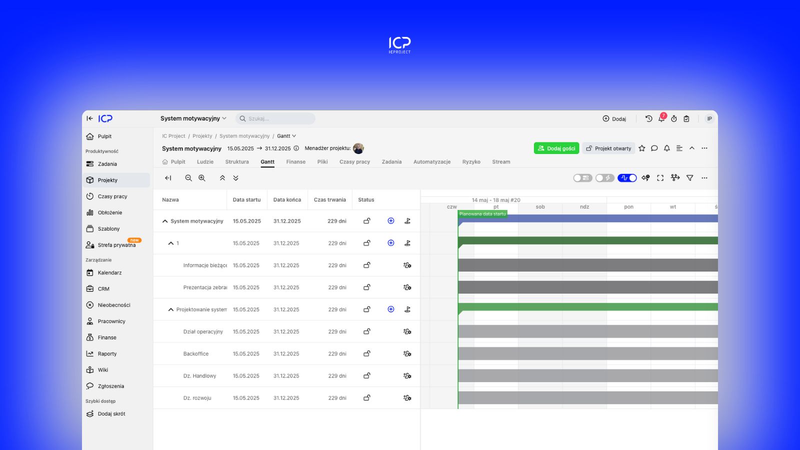The height and width of the screenshot is (450, 800).
Task: Open the clipboard checklist icon
Action: coord(686,118)
